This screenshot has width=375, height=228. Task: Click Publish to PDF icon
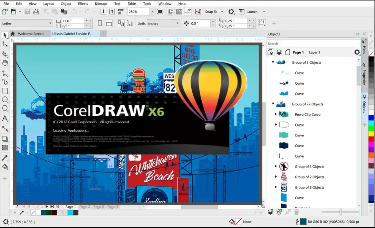pyautogui.click(x=121, y=11)
